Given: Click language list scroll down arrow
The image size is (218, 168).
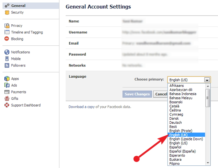Looking at the screenshot, I should (208, 163).
